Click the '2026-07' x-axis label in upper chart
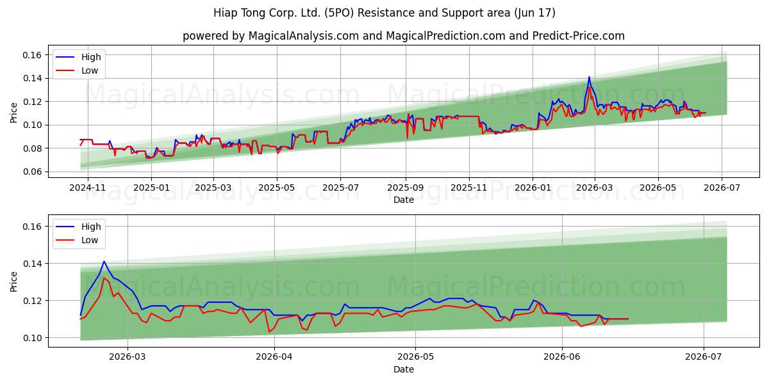Screen dimensions: 769x384 click(x=722, y=188)
